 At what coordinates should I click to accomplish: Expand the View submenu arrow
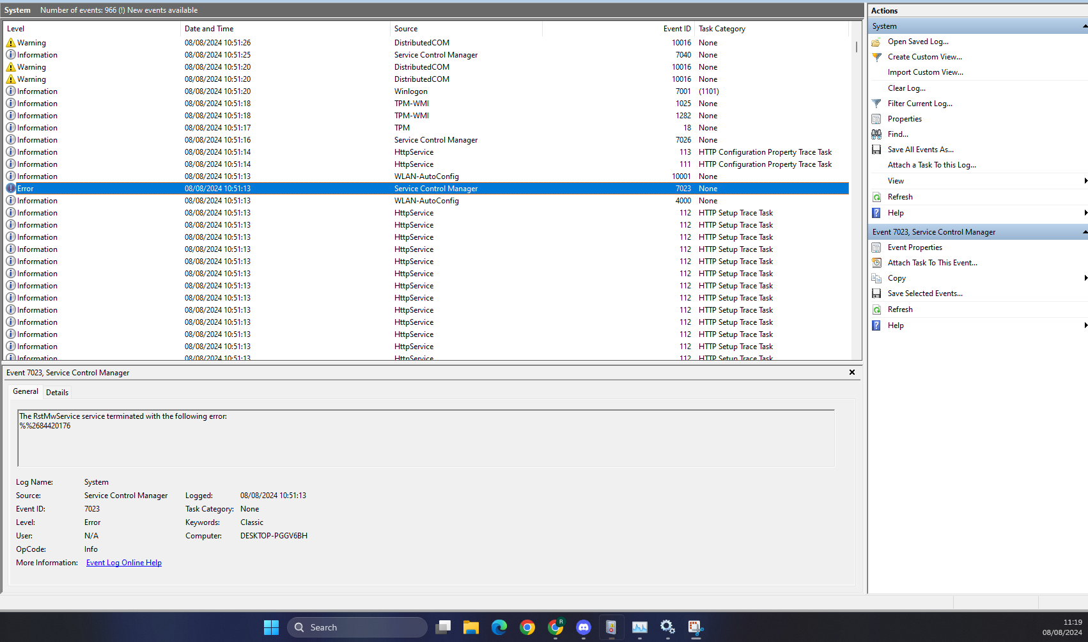tap(1085, 181)
